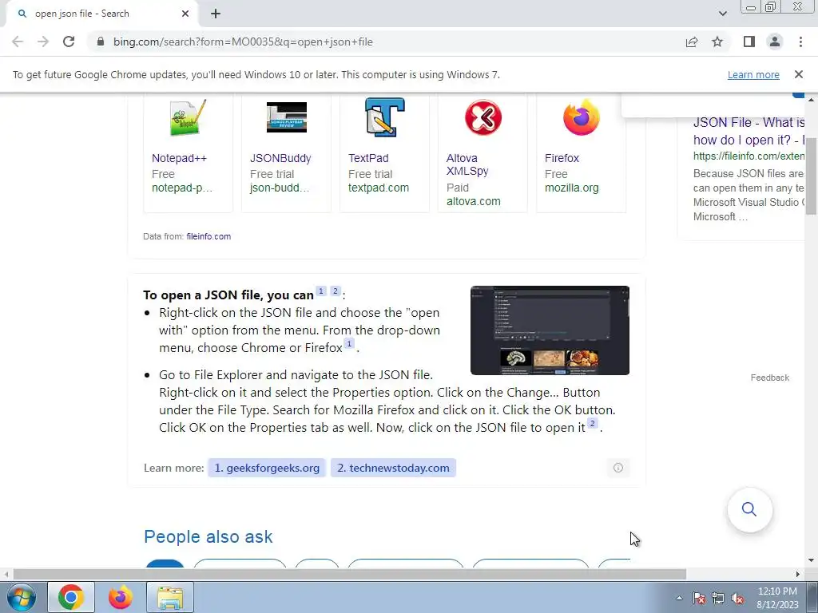Click the horizontal scrollbar right arrow
The height and width of the screenshot is (613, 818).
(798, 574)
